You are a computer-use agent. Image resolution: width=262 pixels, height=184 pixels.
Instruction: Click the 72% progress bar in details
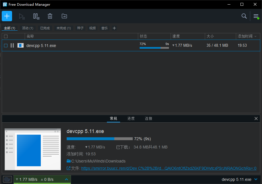tap(99, 139)
